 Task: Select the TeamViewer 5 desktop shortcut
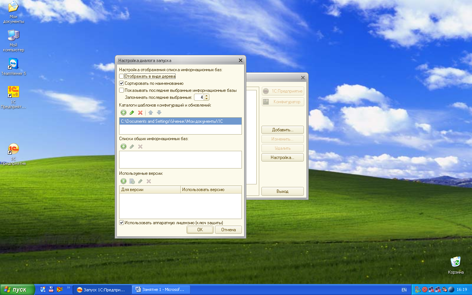pyautogui.click(x=14, y=66)
